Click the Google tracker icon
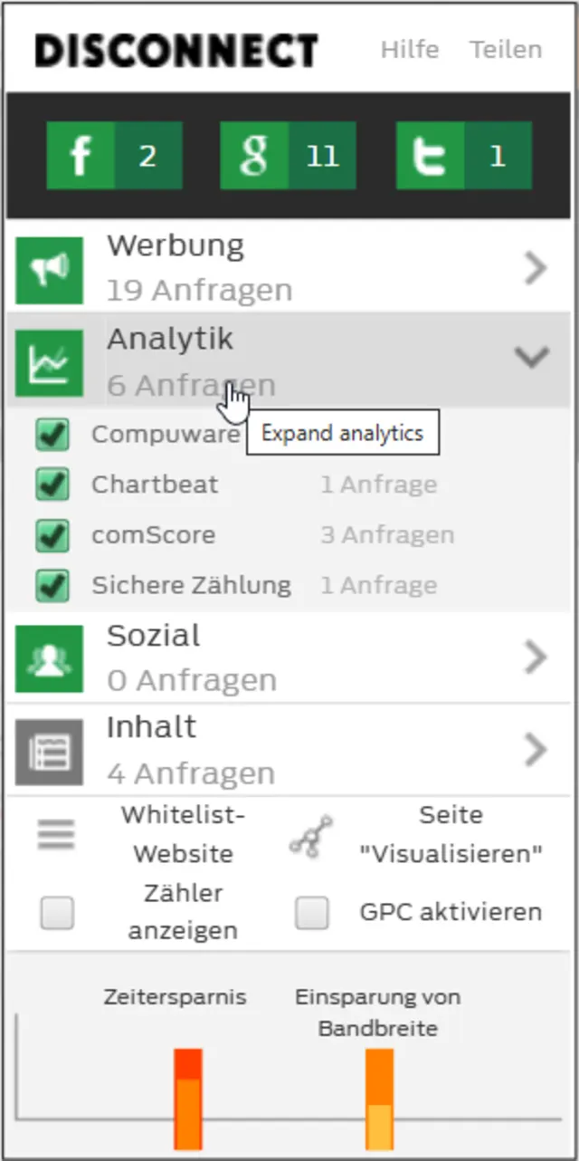Viewport: 579px width, 1161px height. pos(254,157)
